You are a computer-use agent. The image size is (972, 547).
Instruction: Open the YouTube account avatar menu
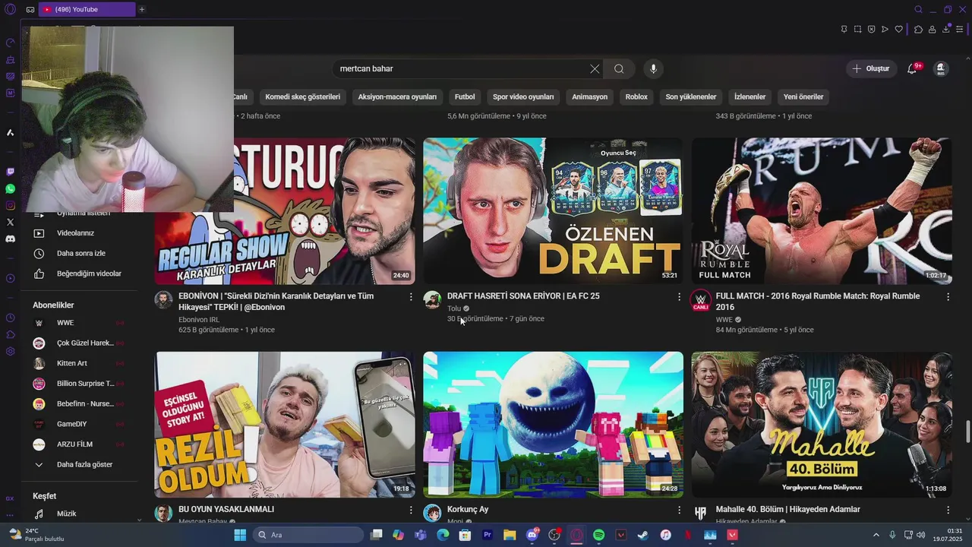[941, 68]
